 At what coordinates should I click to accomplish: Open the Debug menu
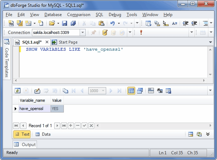(115, 15)
